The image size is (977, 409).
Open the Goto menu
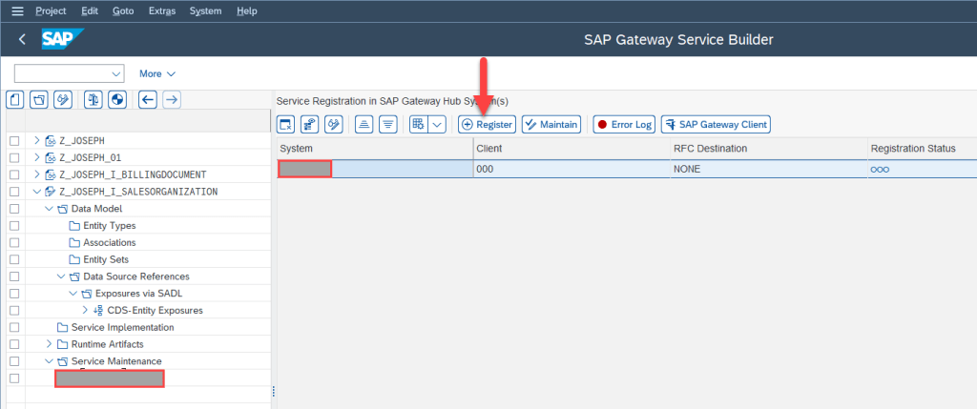coord(123,11)
